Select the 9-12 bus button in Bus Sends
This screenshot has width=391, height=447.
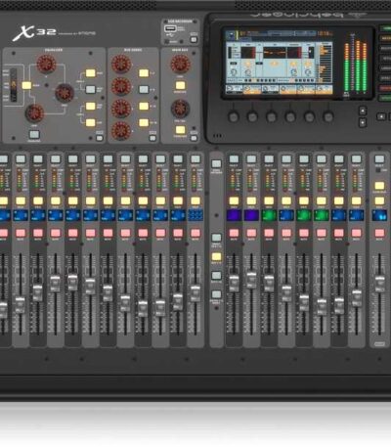click(144, 106)
